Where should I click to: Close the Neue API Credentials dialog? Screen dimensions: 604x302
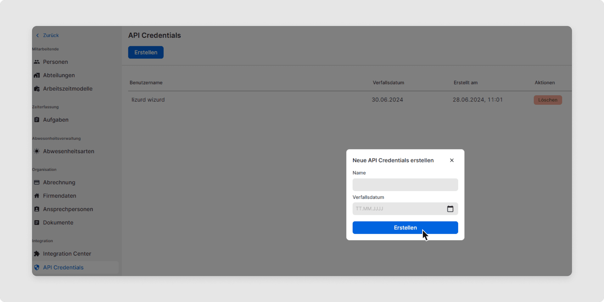(x=452, y=160)
